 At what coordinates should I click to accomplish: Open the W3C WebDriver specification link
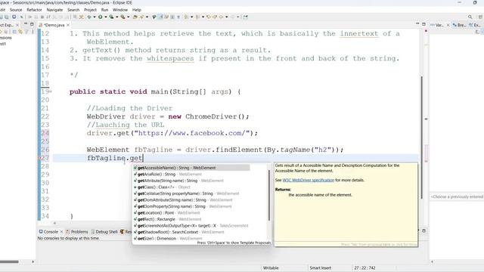(308, 180)
